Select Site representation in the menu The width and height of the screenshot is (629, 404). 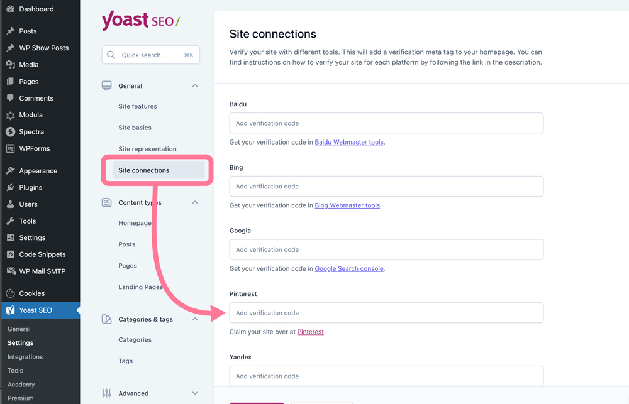click(147, 149)
